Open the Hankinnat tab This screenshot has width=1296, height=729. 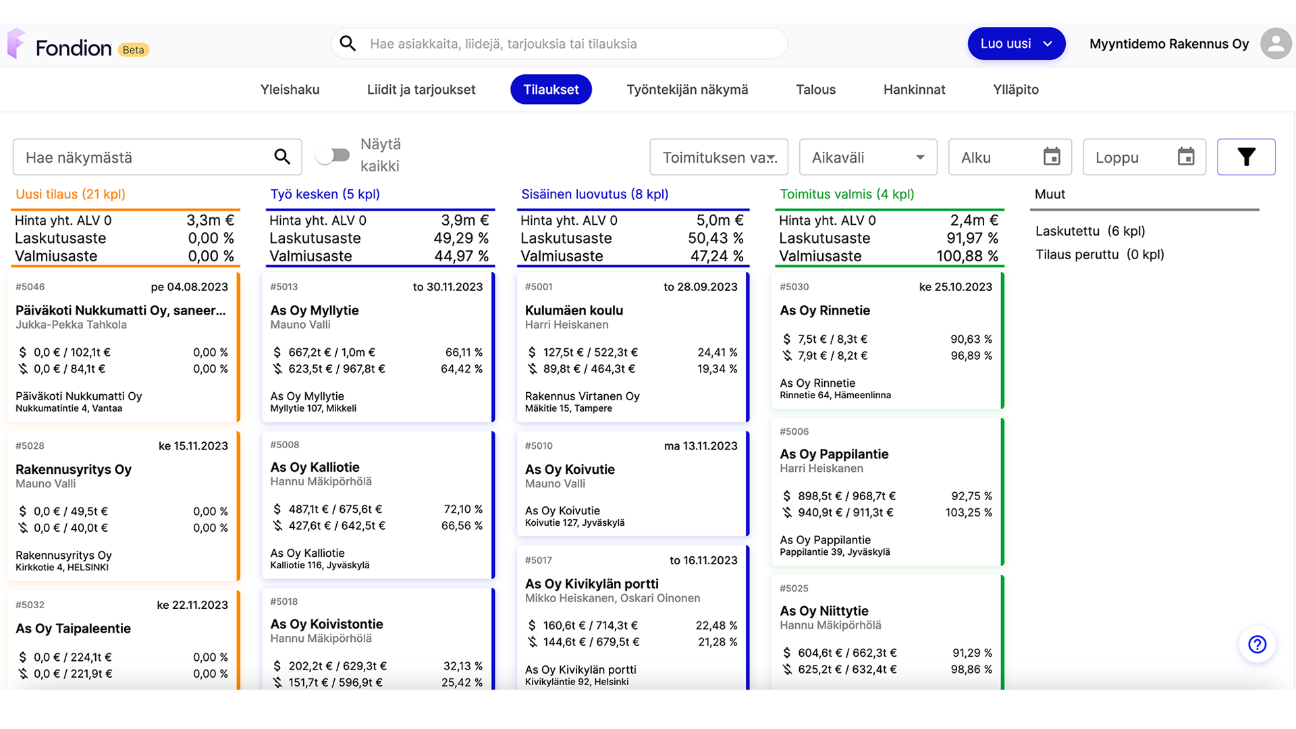(914, 89)
